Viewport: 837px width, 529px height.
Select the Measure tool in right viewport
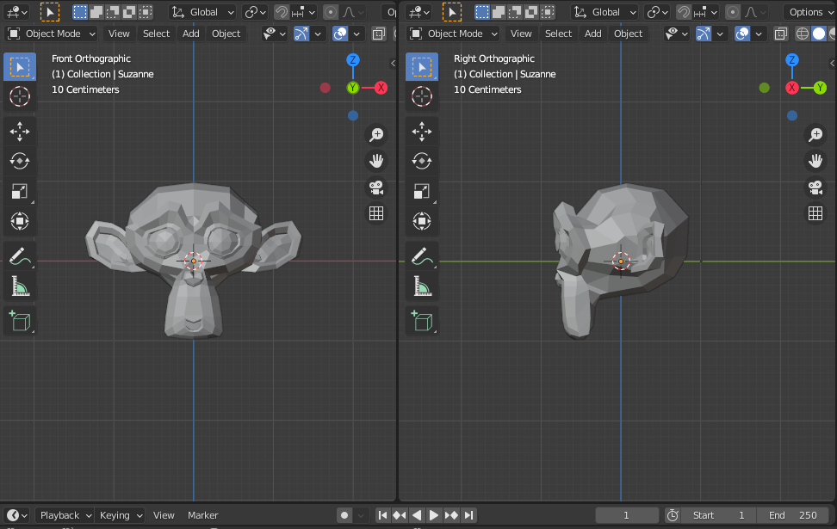click(x=422, y=286)
